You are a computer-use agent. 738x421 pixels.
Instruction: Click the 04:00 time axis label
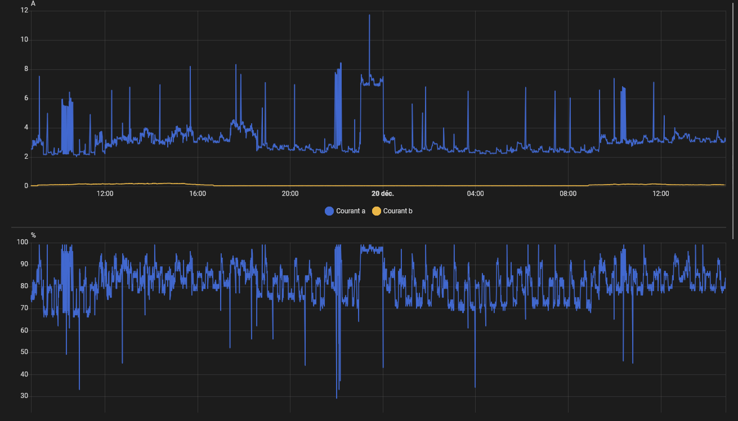[475, 194]
